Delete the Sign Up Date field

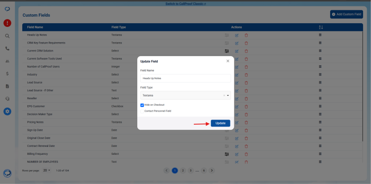246,130
